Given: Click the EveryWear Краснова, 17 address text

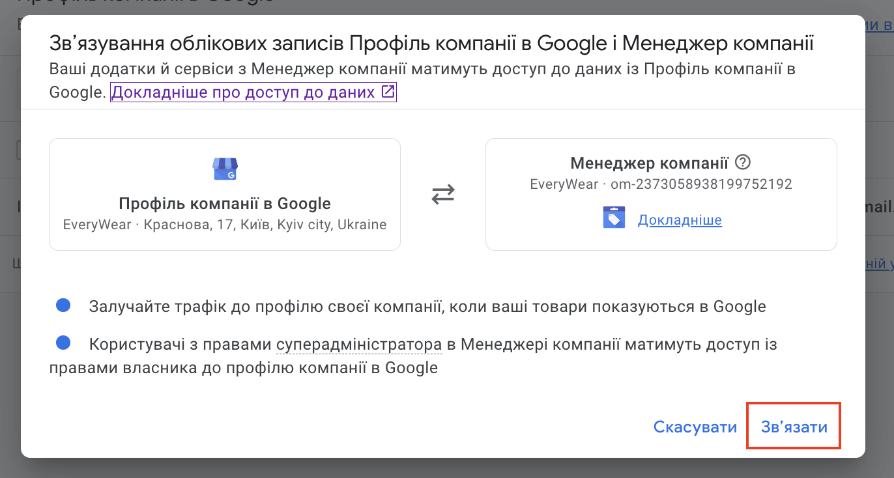Looking at the screenshot, I should coord(225,225).
